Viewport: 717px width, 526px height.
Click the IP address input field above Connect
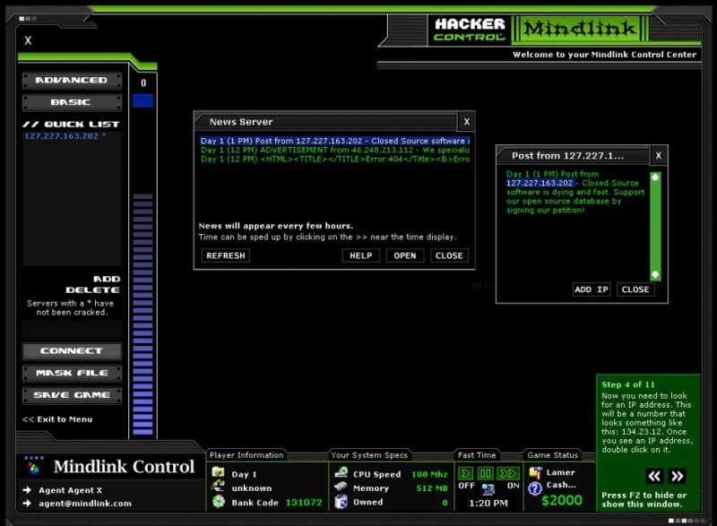click(71, 329)
